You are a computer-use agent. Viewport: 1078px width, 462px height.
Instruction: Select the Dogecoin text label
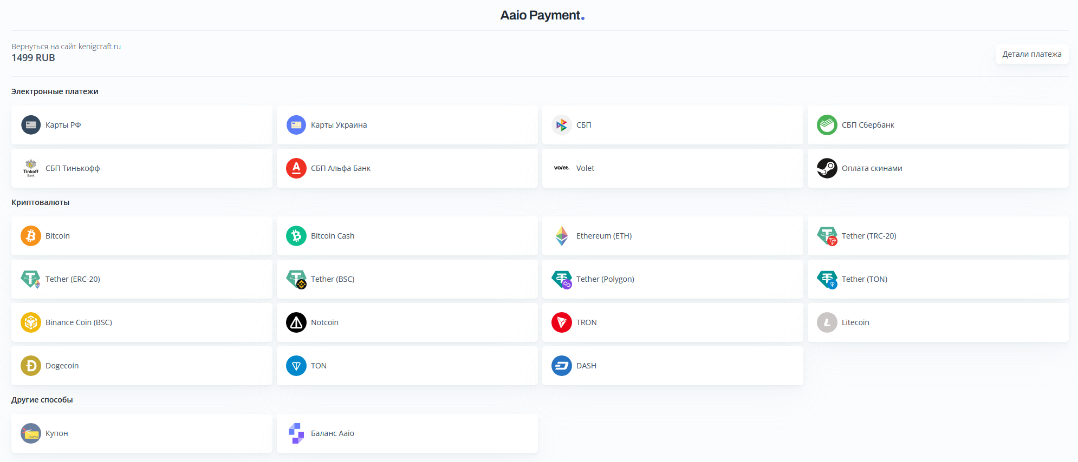[62, 366]
